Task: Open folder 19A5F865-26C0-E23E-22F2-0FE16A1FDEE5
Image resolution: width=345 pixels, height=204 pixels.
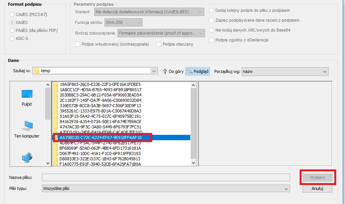Action: pos(100,84)
